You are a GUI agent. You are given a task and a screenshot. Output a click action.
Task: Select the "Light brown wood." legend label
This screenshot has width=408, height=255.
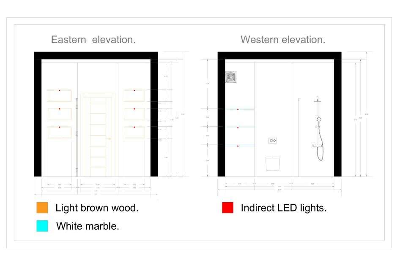pyautogui.click(x=97, y=209)
